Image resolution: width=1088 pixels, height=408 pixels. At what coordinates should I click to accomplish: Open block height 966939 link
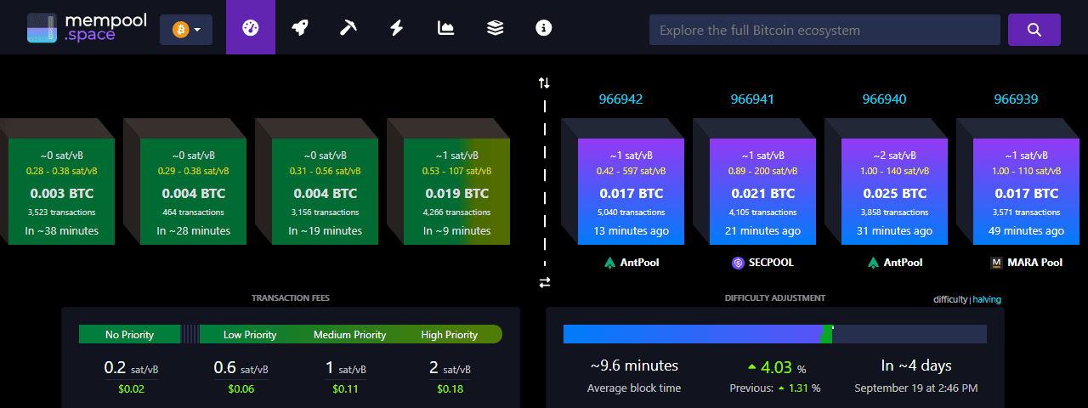[1016, 99]
